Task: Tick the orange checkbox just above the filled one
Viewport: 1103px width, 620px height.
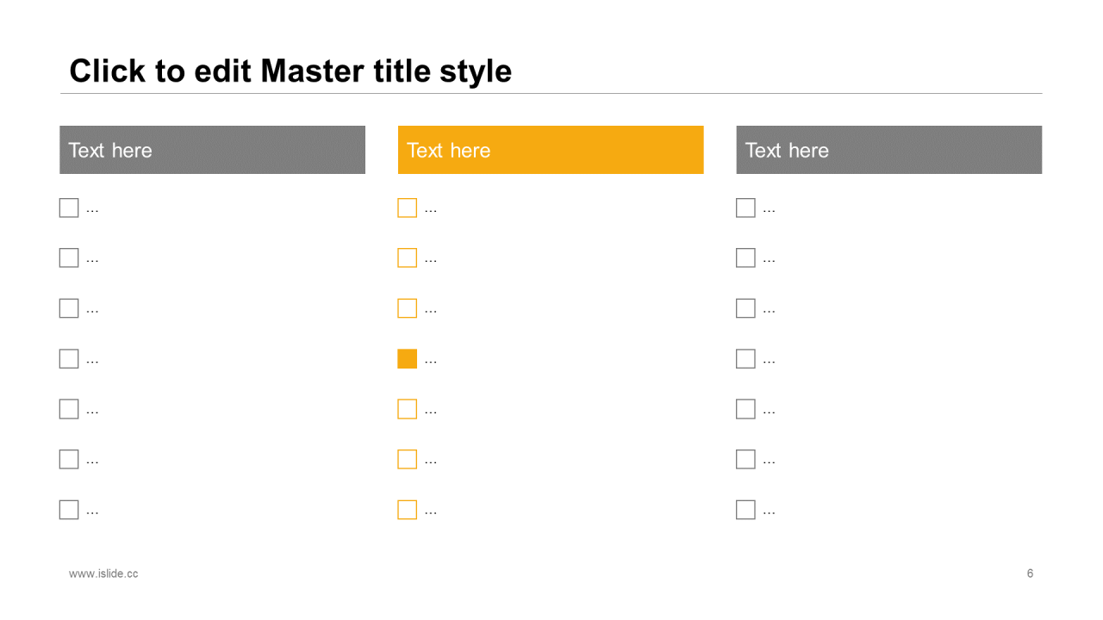Action: 407,308
